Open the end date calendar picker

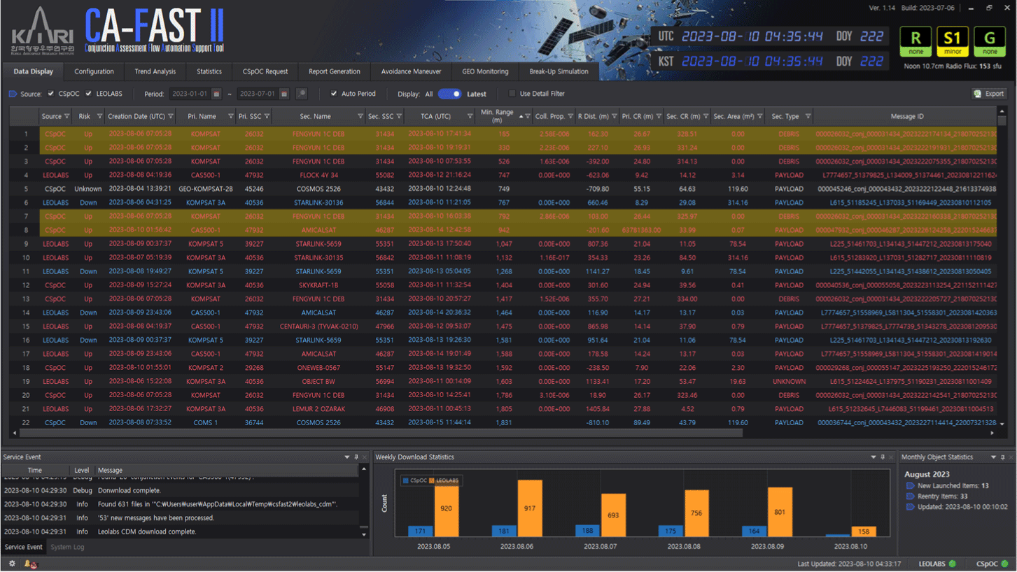coord(284,94)
